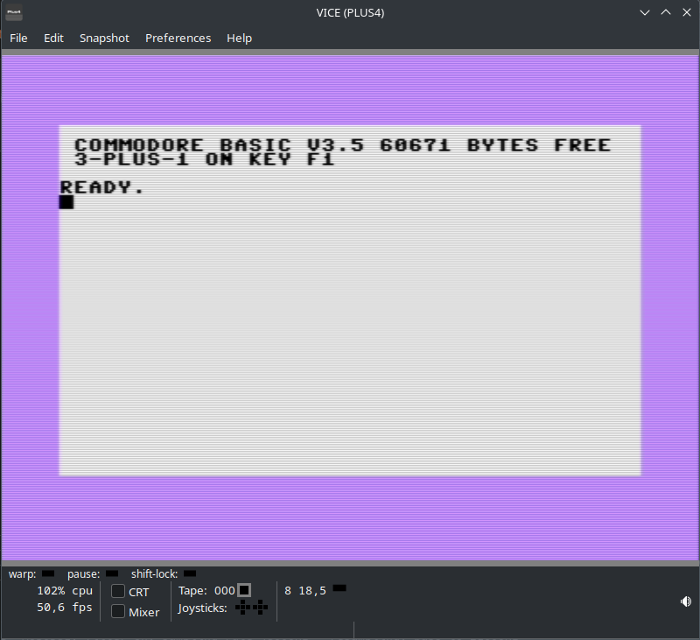The height and width of the screenshot is (640, 700).
Task: Expand the Preferences menu
Action: (178, 38)
